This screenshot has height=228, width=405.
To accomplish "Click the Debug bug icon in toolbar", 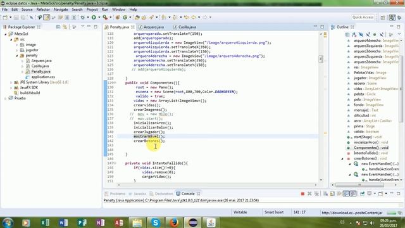I will pos(83,17).
